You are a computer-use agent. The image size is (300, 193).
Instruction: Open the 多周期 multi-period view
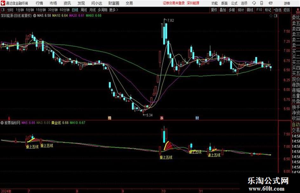pyautogui.click(x=103, y=10)
